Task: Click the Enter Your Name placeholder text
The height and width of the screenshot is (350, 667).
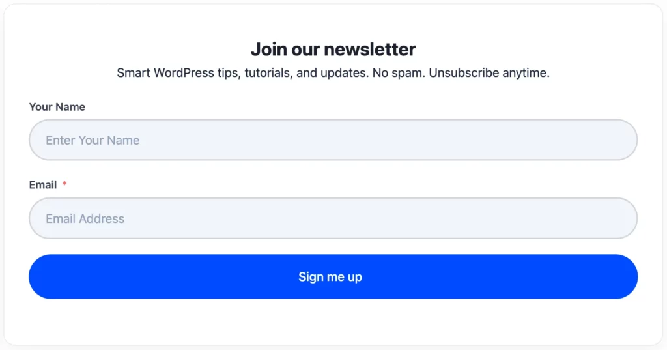Action: pyautogui.click(x=92, y=140)
